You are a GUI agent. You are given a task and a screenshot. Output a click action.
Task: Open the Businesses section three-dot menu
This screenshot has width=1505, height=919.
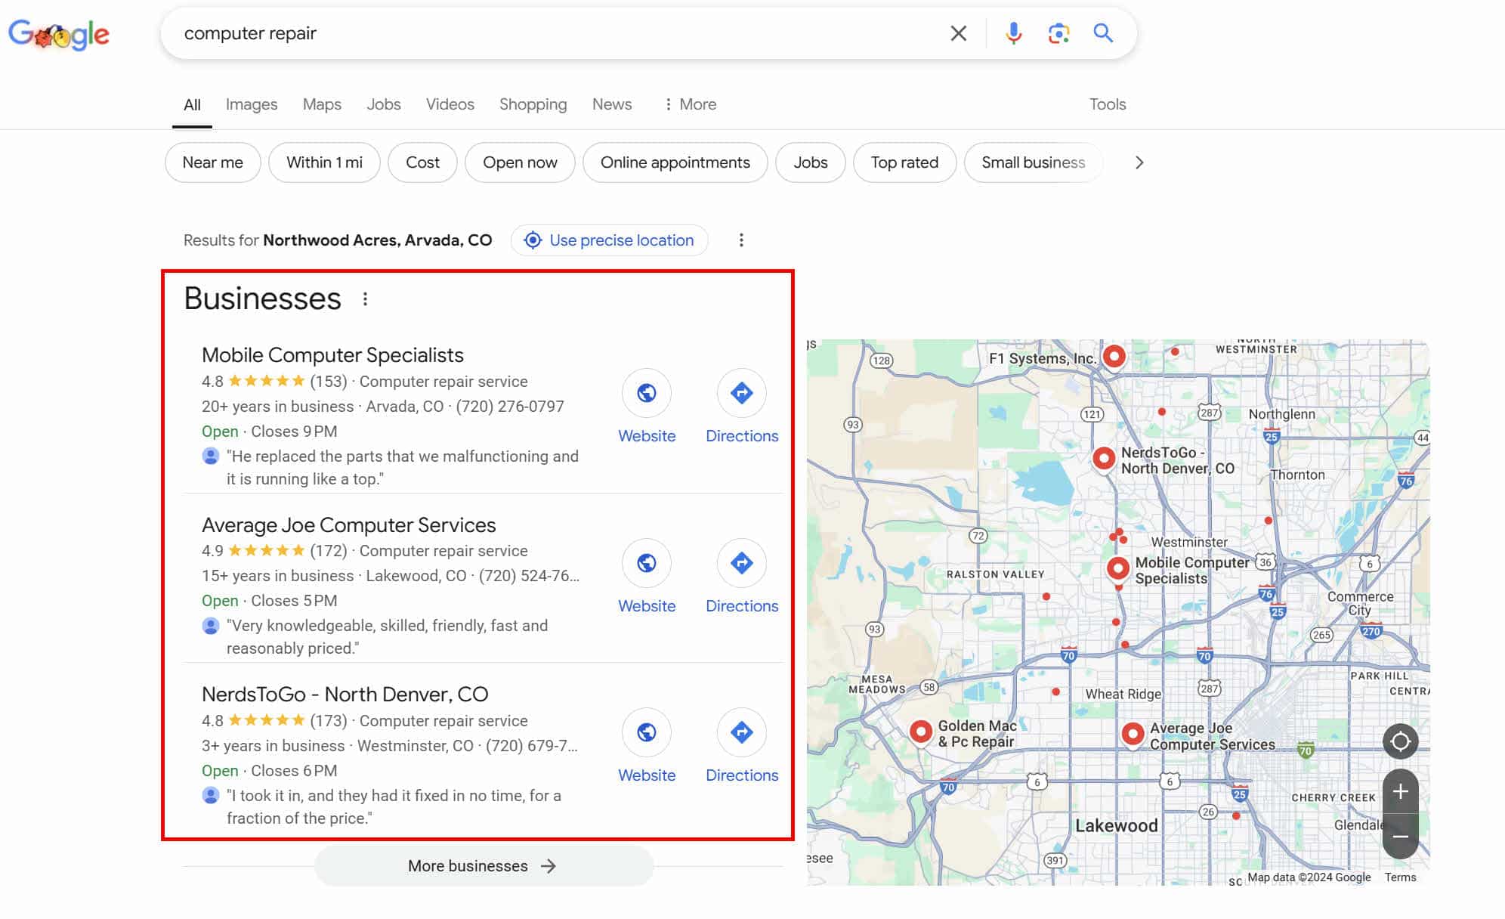(x=365, y=299)
